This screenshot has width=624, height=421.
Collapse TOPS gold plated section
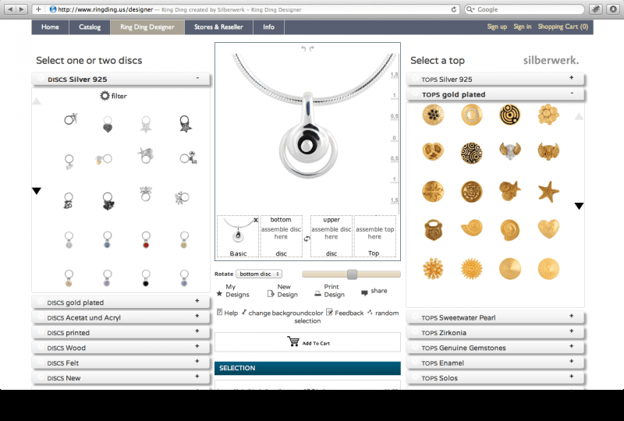[x=495, y=94]
